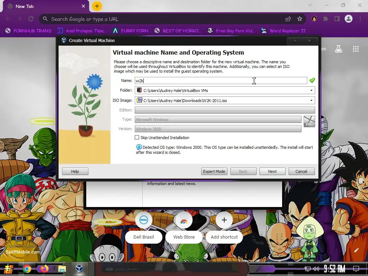The width and height of the screenshot is (368, 276).
Task: Open Chrome profile avatar
Action: (348, 19)
